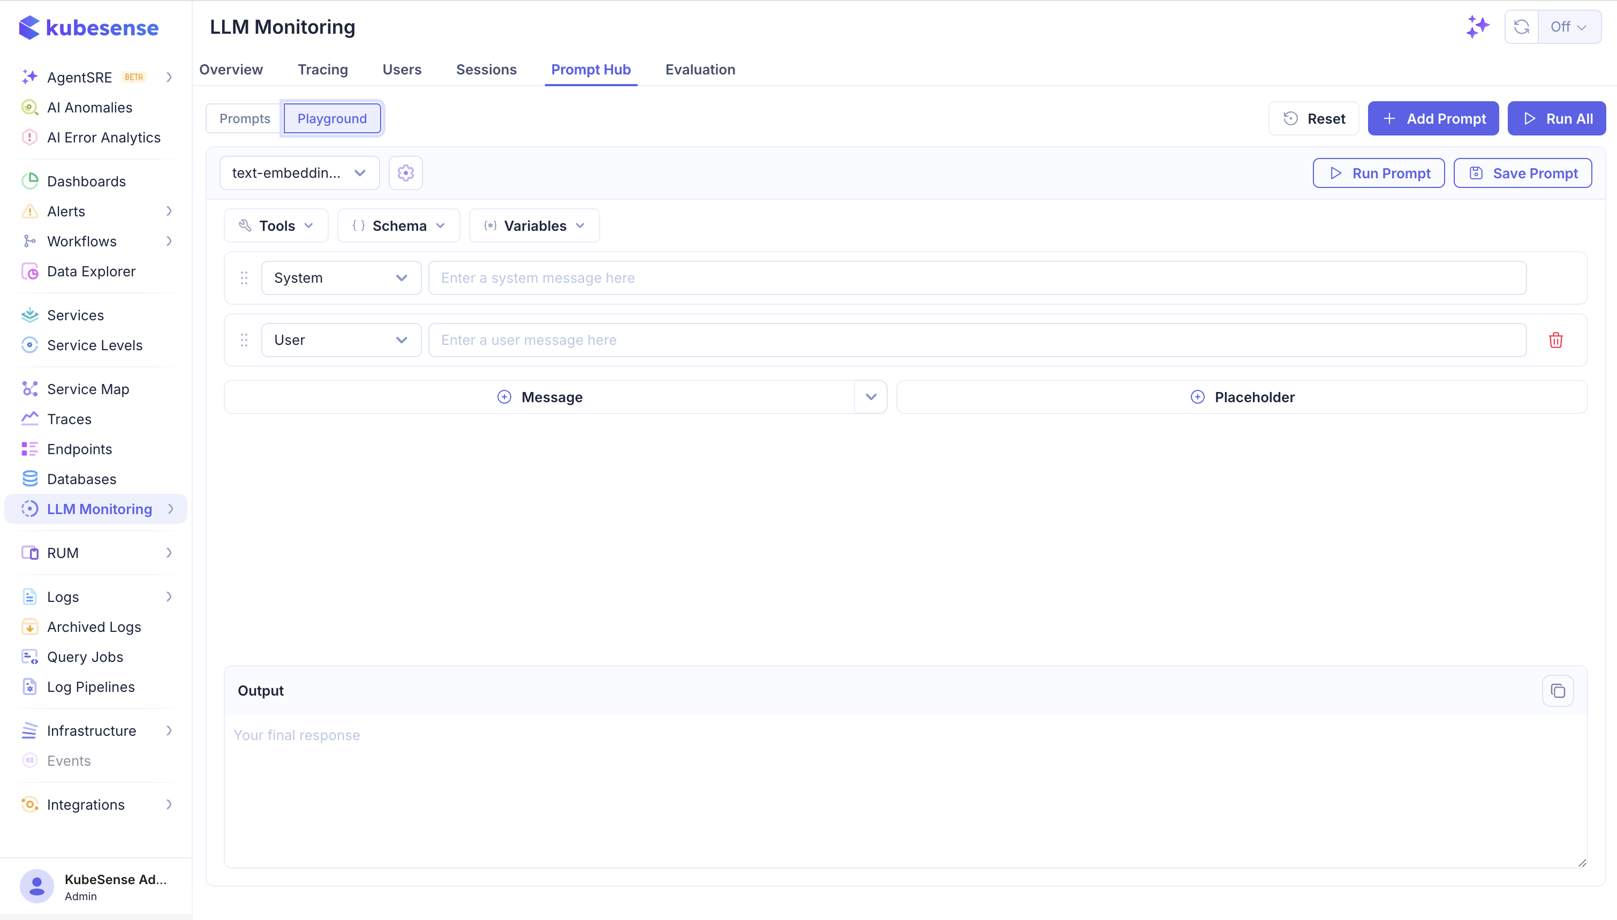
Task: Copy output using the copy icon
Action: [1558, 691]
